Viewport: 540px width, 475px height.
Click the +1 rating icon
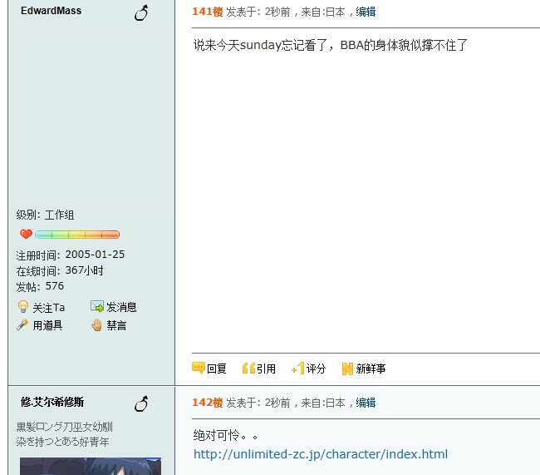[x=298, y=368]
